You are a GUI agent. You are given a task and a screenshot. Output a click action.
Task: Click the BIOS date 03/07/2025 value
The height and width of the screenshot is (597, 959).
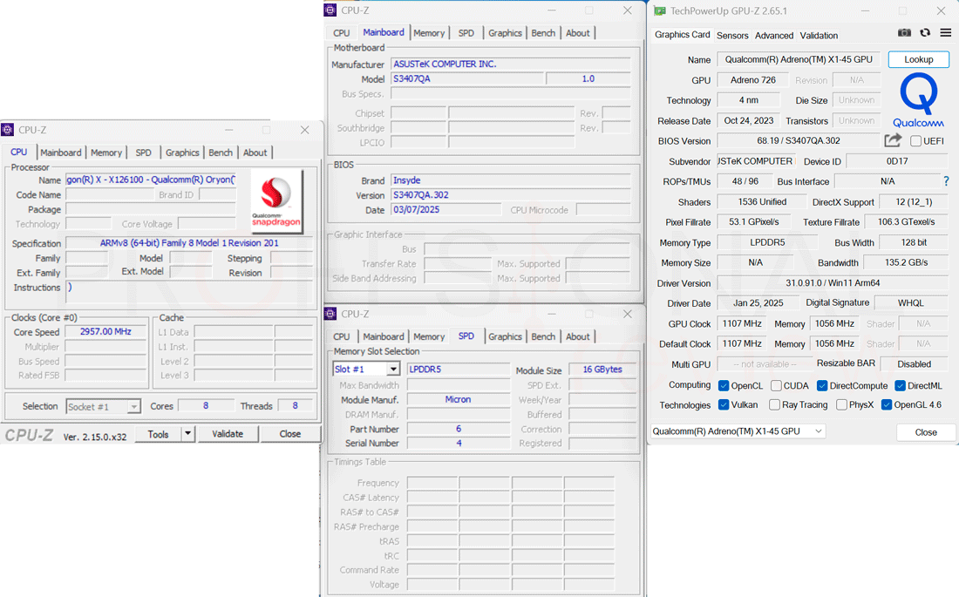(445, 210)
